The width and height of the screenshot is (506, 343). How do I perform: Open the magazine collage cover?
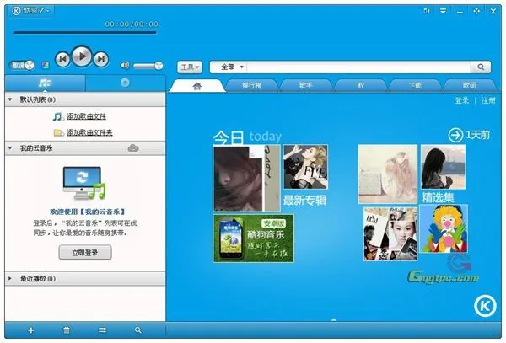pos(390,233)
